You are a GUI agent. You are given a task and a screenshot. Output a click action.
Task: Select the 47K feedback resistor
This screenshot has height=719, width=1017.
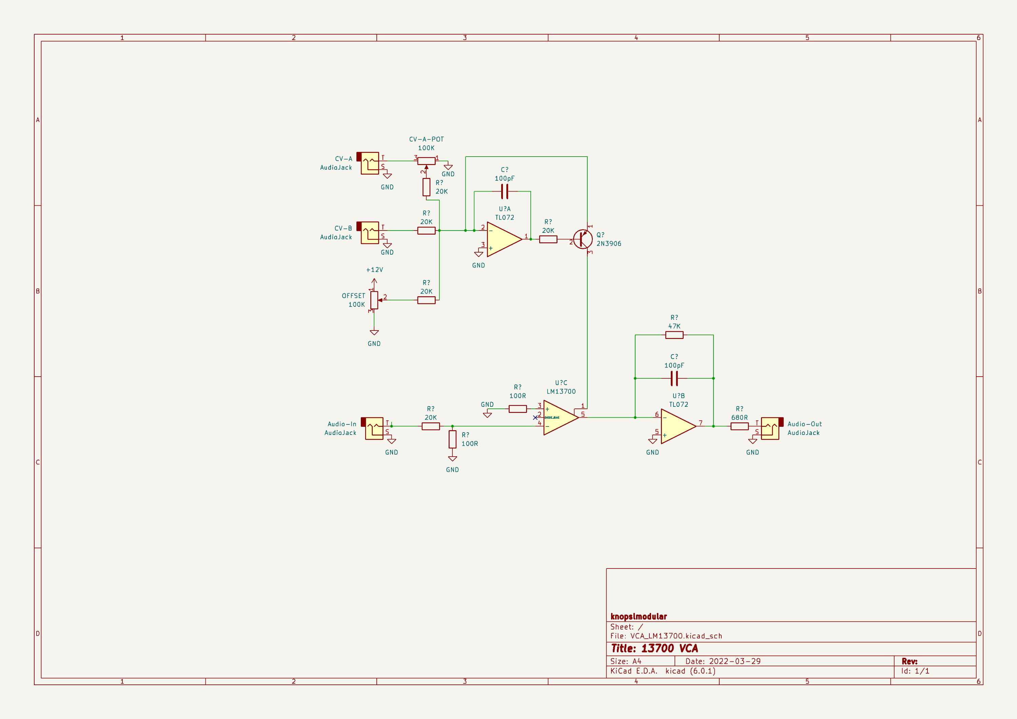click(674, 335)
